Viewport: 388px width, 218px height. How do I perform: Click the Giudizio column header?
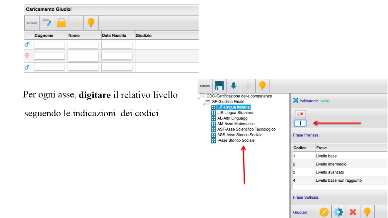click(167, 35)
